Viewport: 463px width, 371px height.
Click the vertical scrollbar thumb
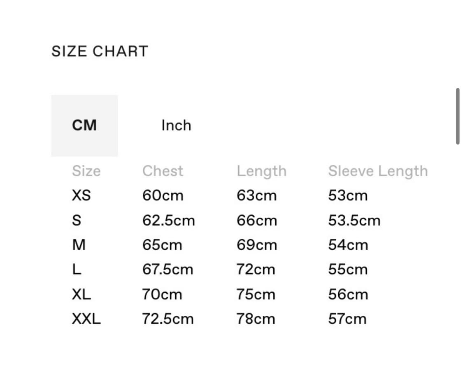click(457, 116)
